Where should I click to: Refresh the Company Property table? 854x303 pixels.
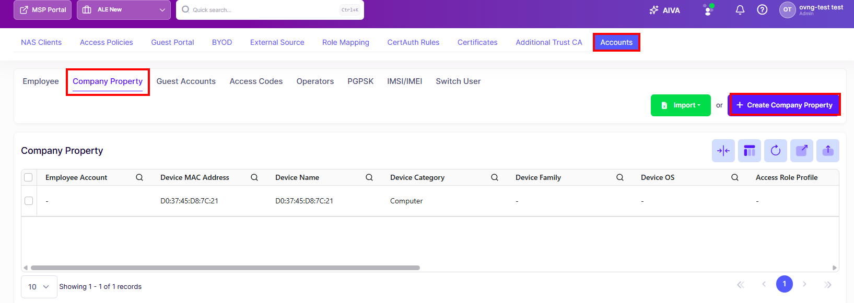tap(776, 151)
